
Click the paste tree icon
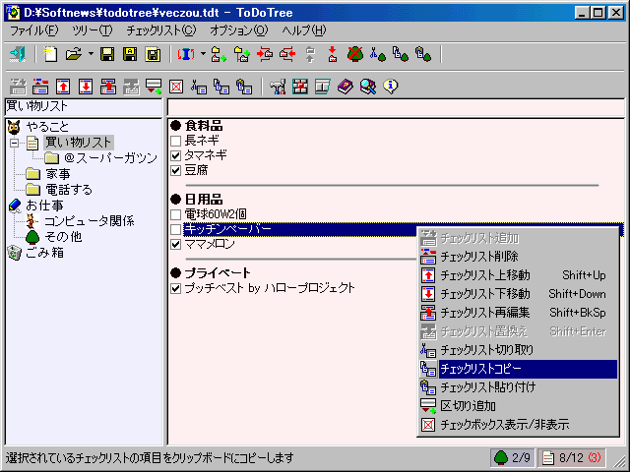[424, 54]
